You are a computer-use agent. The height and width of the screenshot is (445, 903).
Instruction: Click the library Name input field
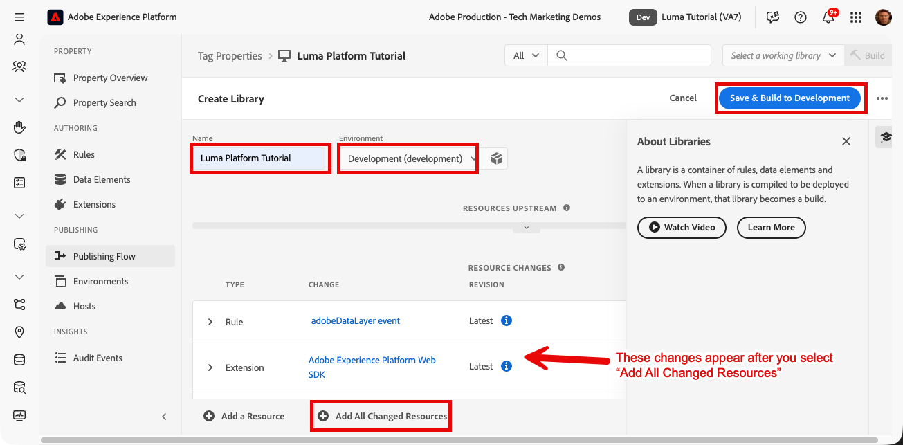259,158
